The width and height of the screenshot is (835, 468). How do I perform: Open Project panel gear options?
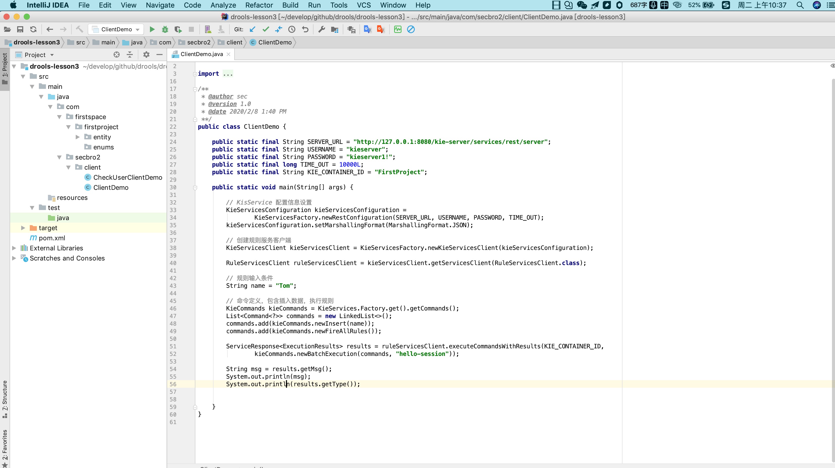(x=146, y=55)
